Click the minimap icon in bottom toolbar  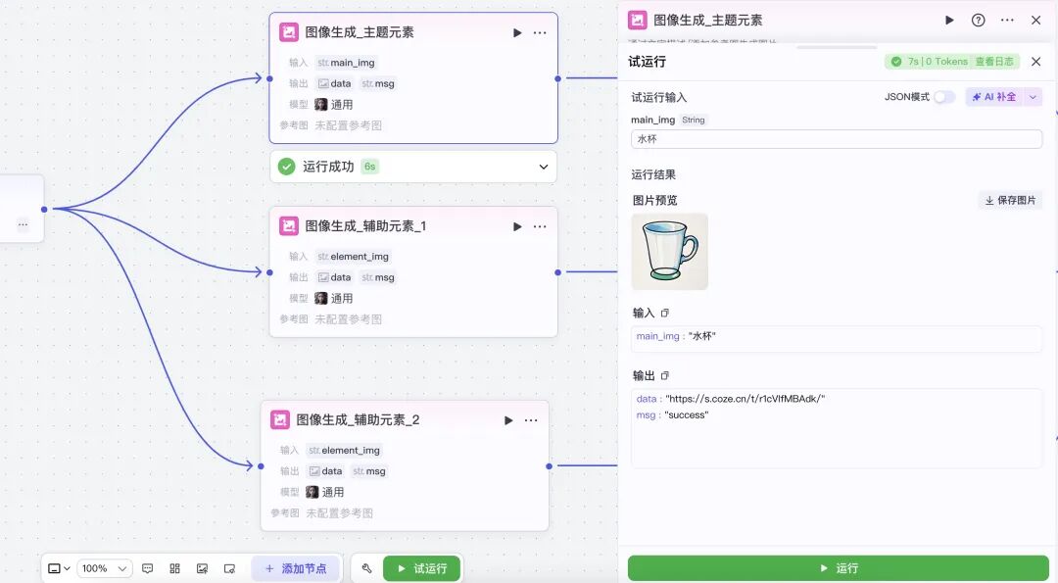229,569
